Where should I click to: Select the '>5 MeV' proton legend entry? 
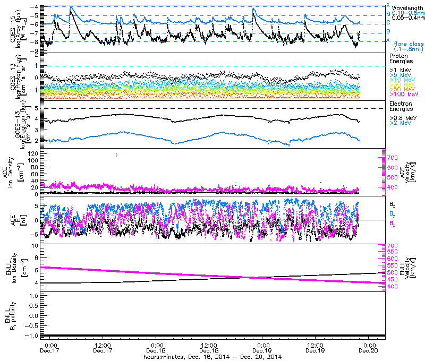401,75
